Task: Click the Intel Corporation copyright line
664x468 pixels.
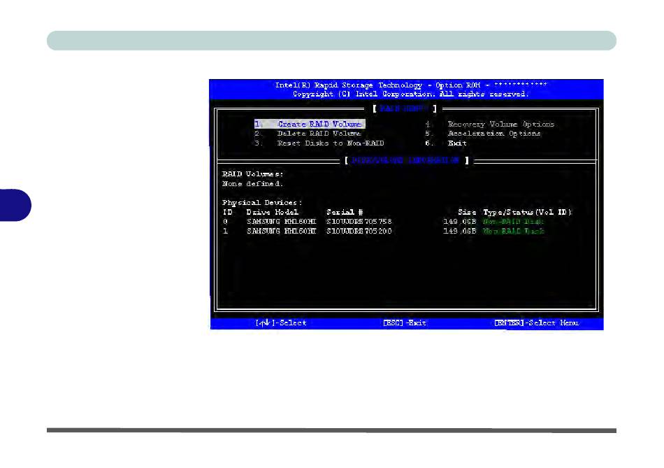Action: click(411, 94)
